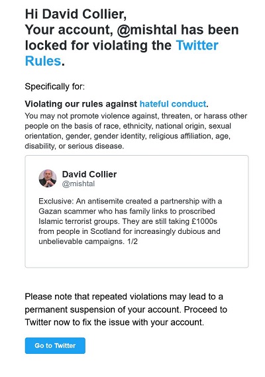
Task: Click David Collier's profile avatar photo
Action: (48, 178)
